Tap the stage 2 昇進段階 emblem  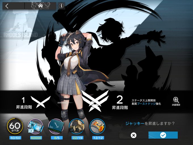(95, 101)
